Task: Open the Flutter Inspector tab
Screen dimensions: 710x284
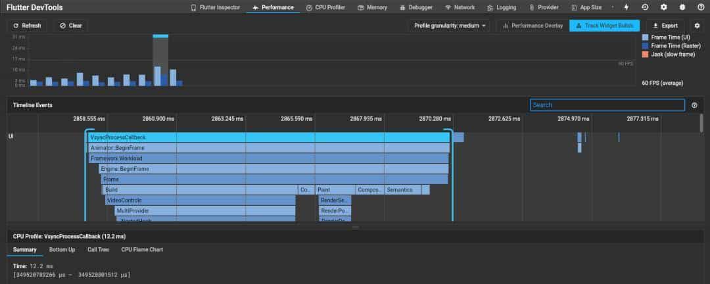Action: click(x=216, y=8)
